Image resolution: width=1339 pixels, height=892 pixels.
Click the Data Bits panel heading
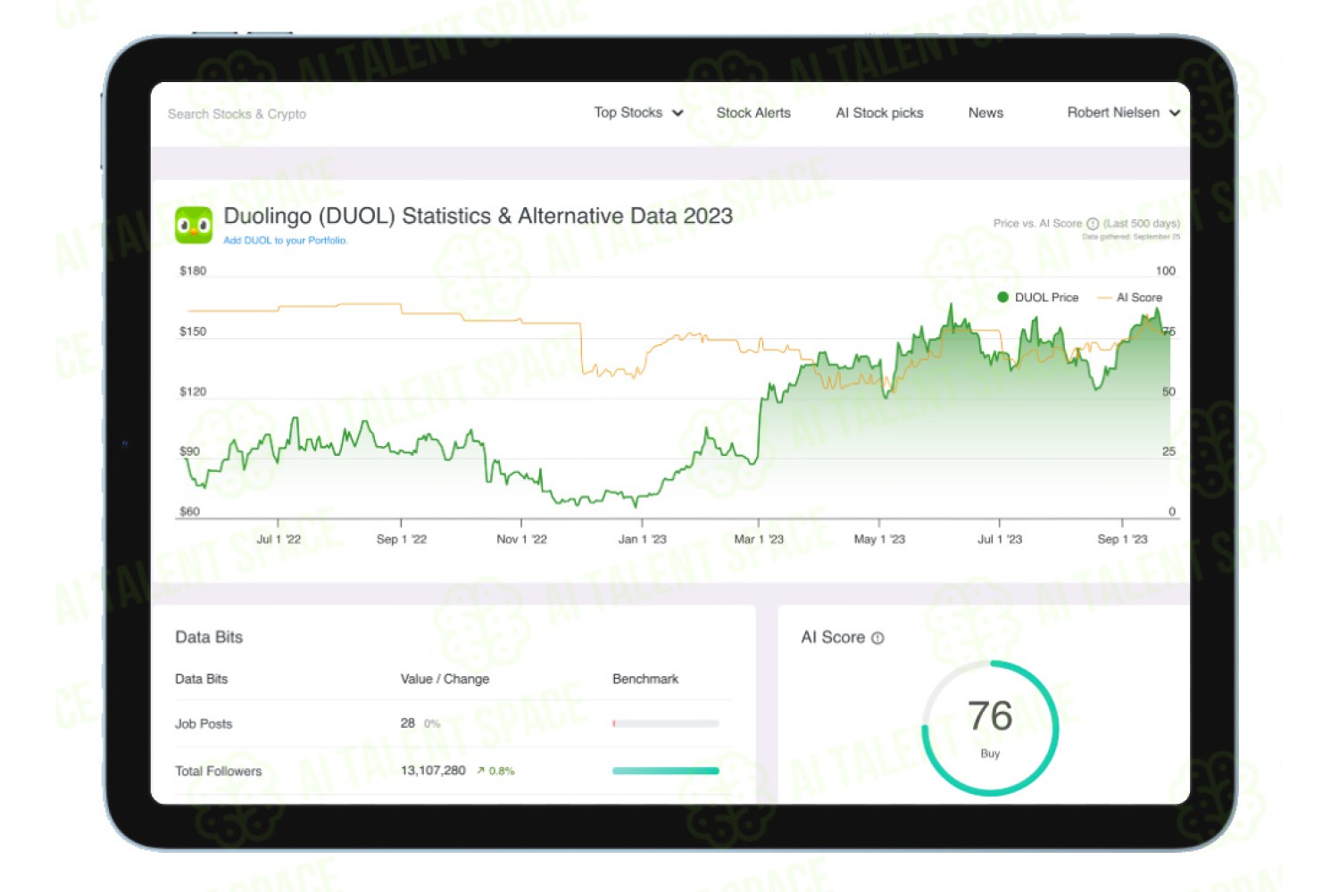tap(209, 637)
